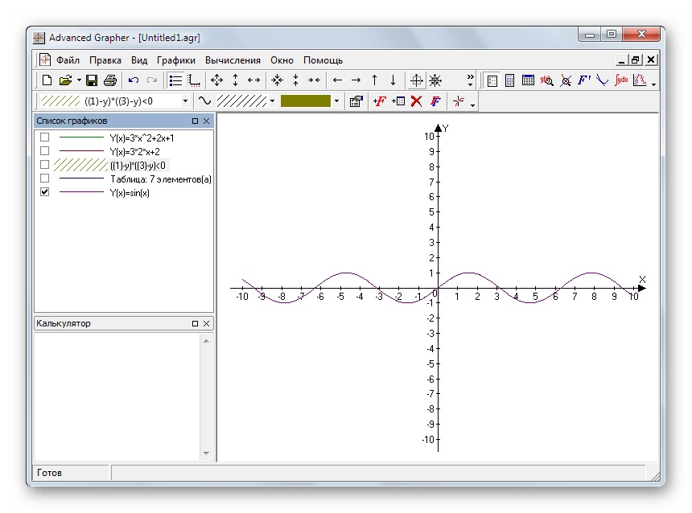Viewport: 692px width, 513px height.
Task: Save the graph with the floppy disk icon
Action: coord(92,80)
